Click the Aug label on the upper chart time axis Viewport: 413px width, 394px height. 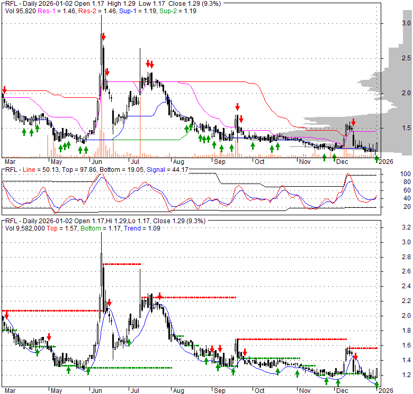[178, 161]
